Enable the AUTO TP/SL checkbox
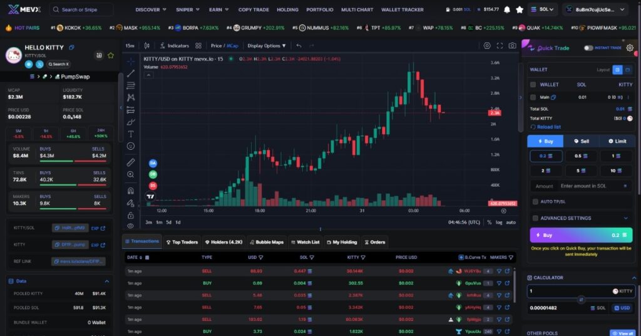Image resolution: width=641 pixels, height=336 pixels. (x=535, y=202)
